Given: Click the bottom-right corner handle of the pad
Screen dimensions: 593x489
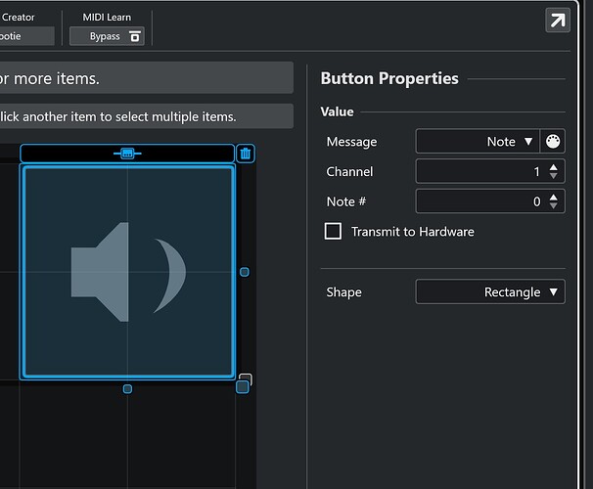Looking at the screenshot, I should tap(243, 387).
